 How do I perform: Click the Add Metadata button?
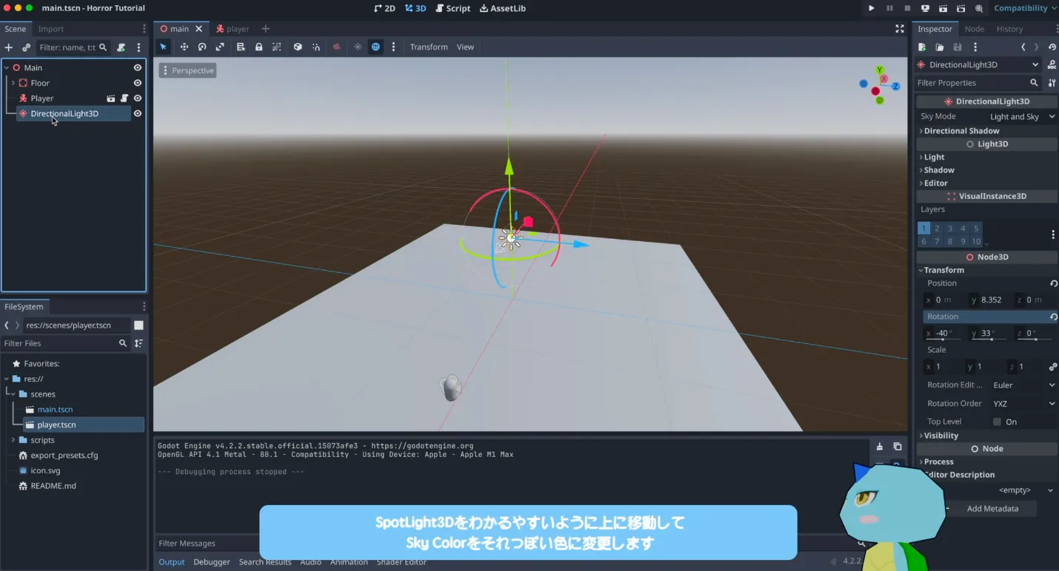pos(992,509)
